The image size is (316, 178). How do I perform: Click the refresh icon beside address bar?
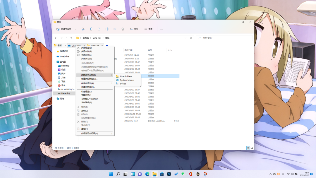coord(191,38)
